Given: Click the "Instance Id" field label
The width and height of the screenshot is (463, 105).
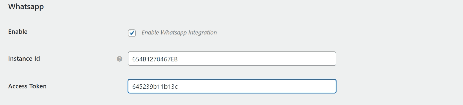Looking at the screenshot, I should [24, 59].
